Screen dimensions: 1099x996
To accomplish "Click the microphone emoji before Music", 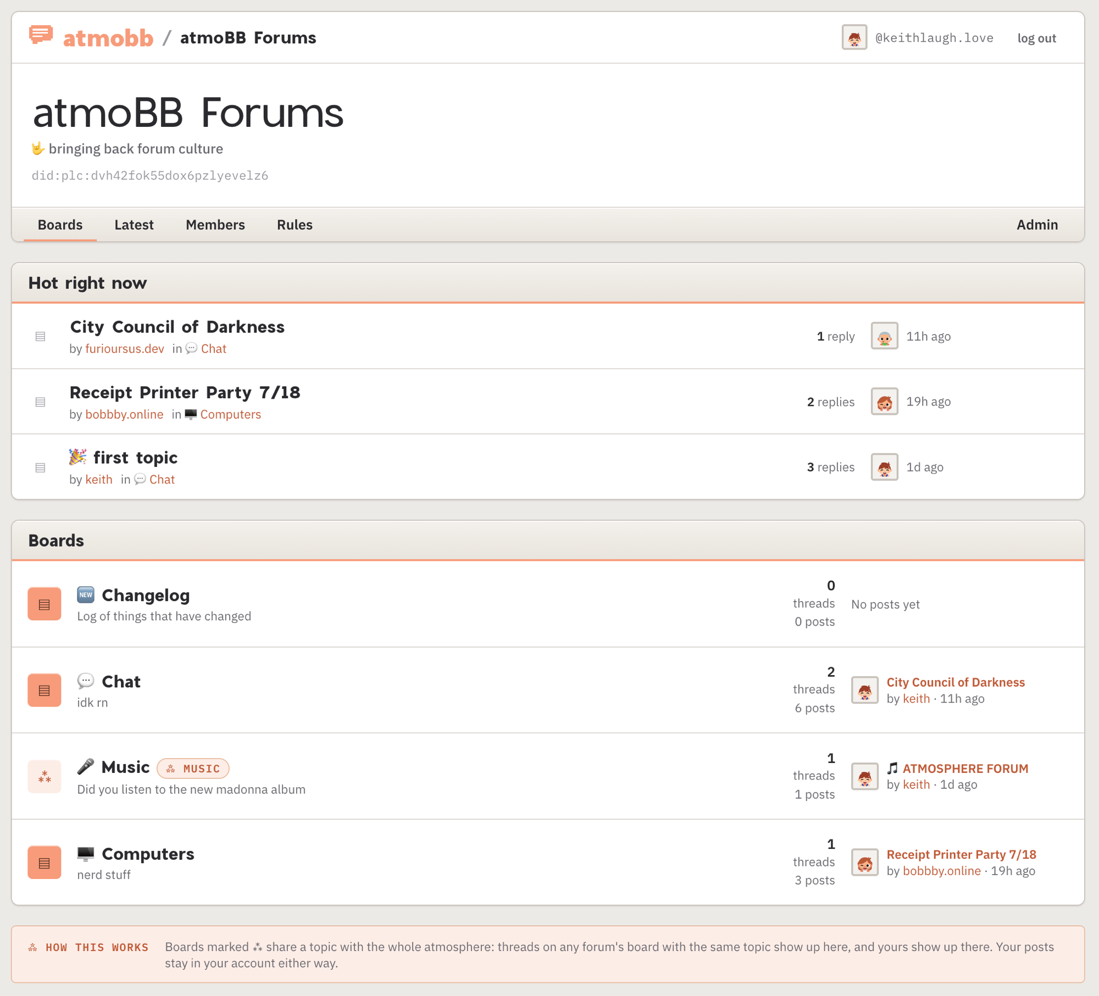I will 85,767.
